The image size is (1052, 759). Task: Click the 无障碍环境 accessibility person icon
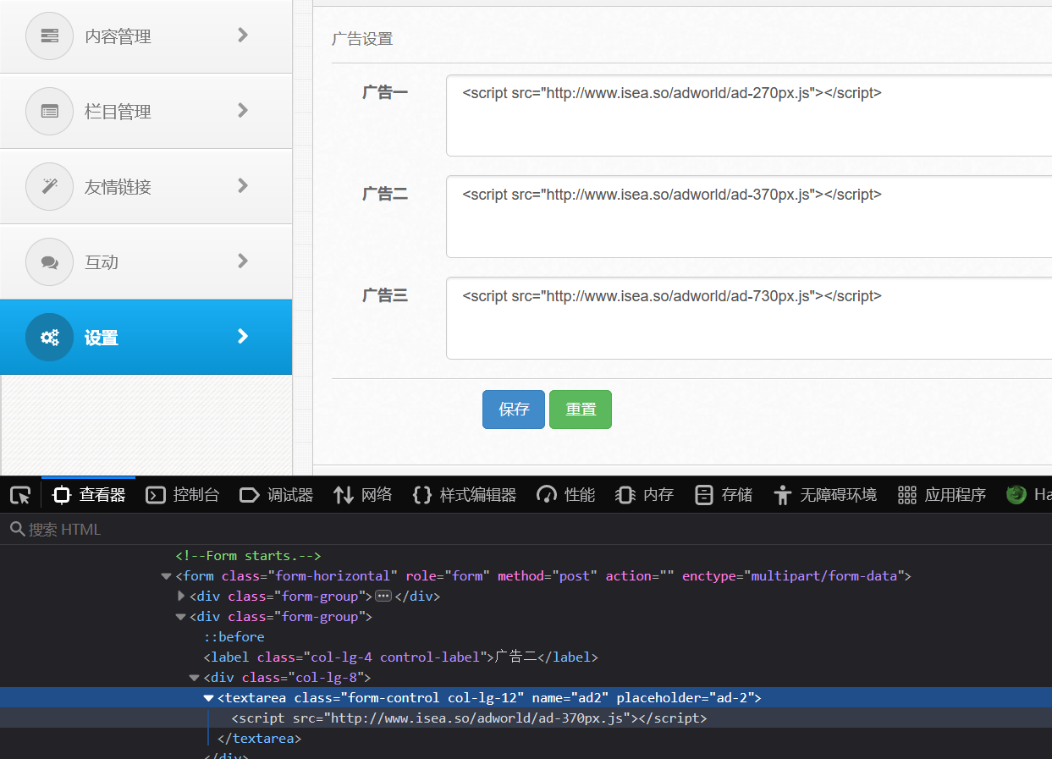pos(782,495)
